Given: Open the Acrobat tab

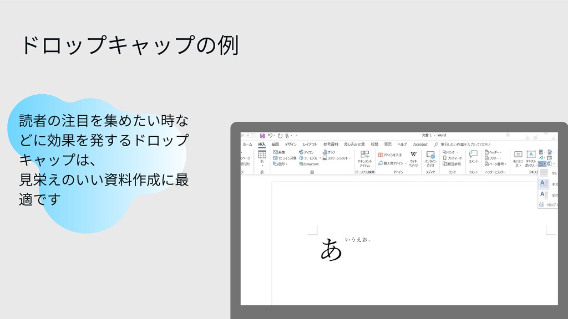Looking at the screenshot, I should [420, 145].
